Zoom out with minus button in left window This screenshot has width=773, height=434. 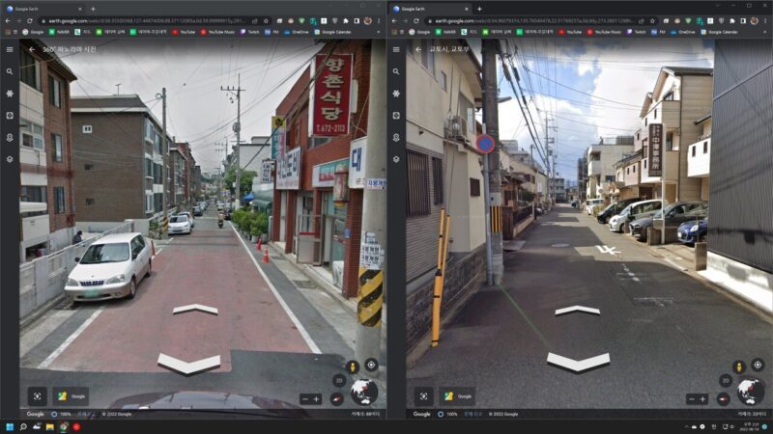point(304,398)
